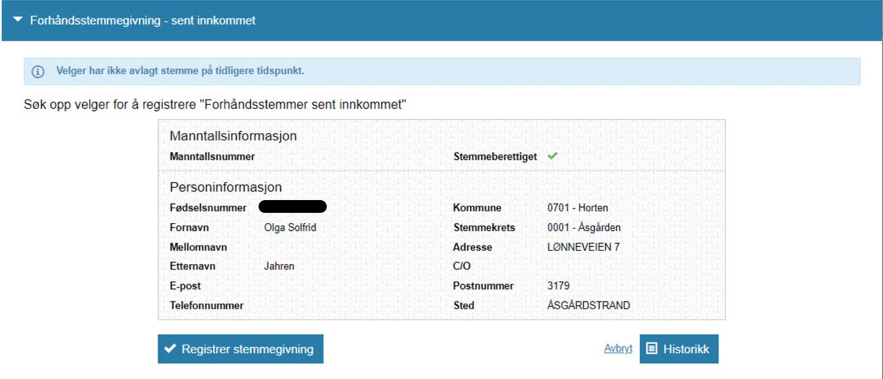Click the 'Velger har ikke avlagt stemme' message
The width and height of the screenshot is (883, 379).
(x=180, y=71)
